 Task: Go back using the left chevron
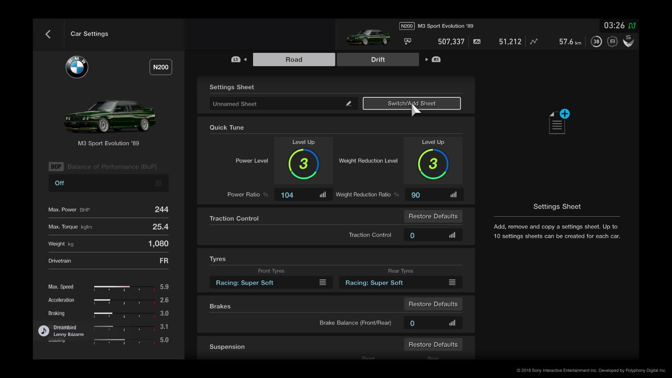(x=48, y=34)
